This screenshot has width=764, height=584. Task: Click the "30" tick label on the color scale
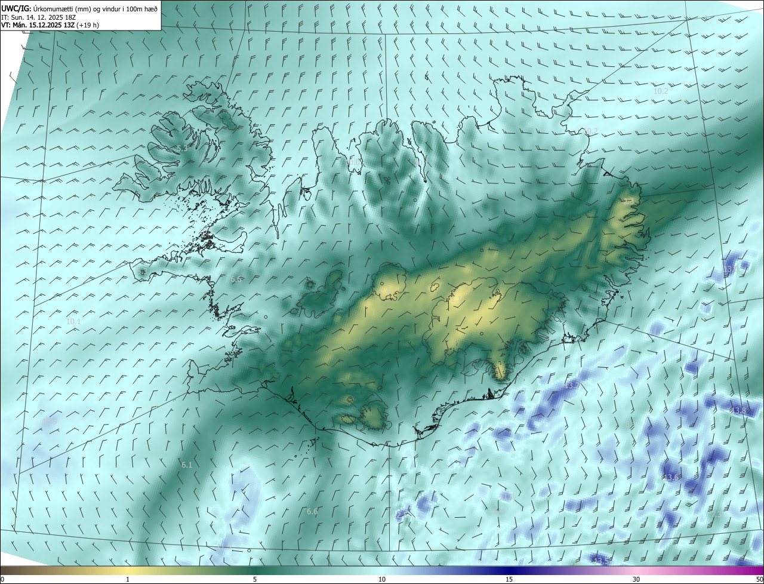pos(636,579)
